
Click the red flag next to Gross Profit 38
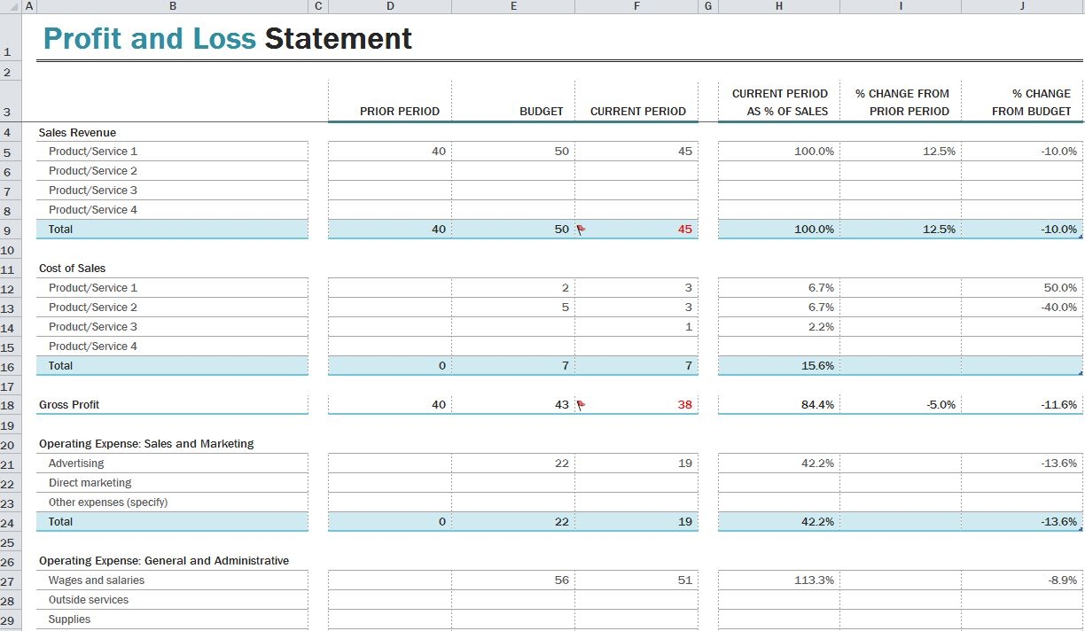pyautogui.click(x=581, y=404)
